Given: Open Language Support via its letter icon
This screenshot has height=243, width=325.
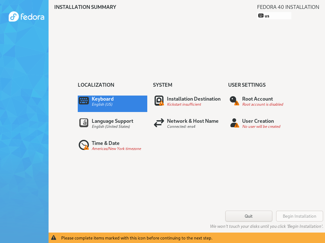Looking at the screenshot, I should [x=84, y=123].
